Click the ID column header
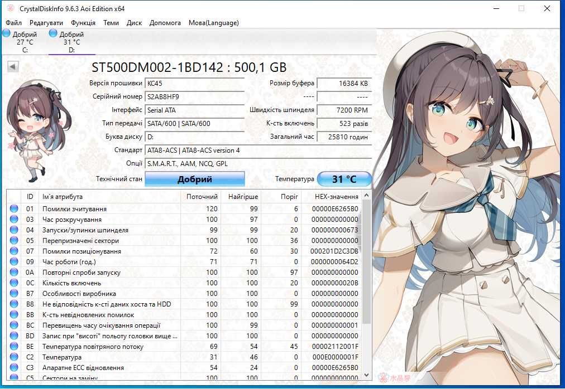The height and width of the screenshot is (389, 565). click(30, 197)
